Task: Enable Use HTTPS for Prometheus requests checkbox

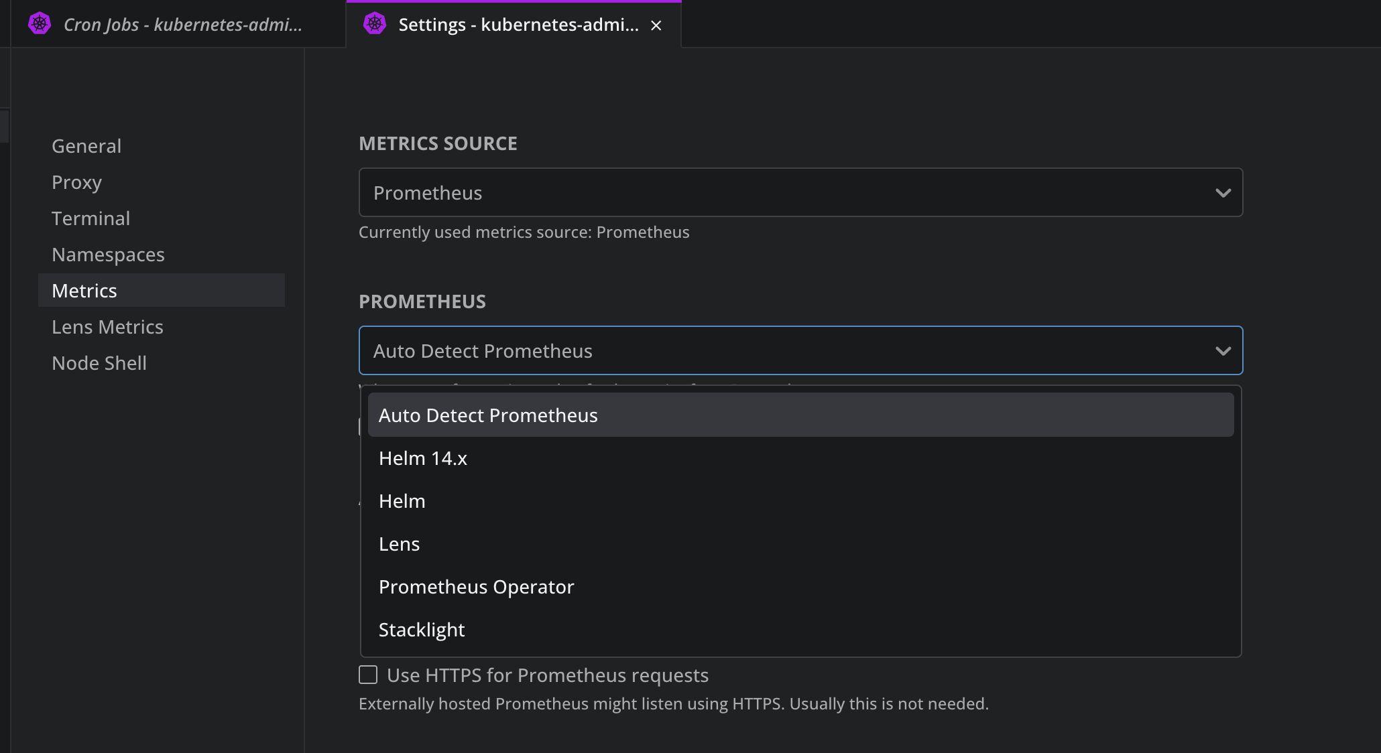Action: click(368, 675)
